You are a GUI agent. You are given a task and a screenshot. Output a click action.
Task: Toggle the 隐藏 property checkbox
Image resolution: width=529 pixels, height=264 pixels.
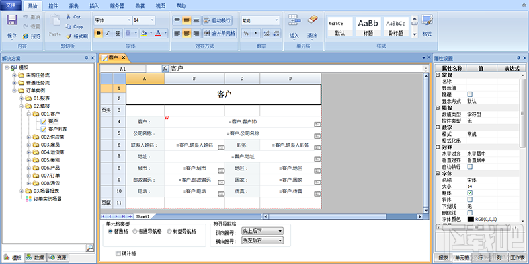pyautogui.click(x=470, y=94)
